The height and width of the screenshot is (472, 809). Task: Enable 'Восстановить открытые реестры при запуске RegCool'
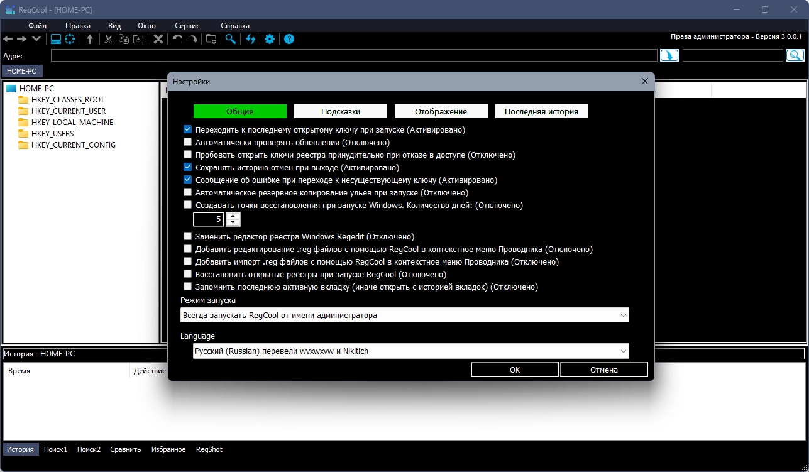187,275
